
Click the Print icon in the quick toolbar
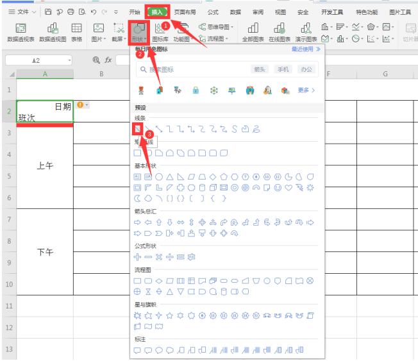71,12
